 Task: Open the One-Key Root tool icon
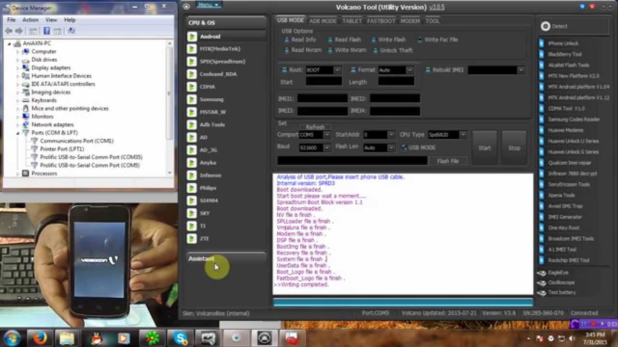pyautogui.click(x=541, y=227)
